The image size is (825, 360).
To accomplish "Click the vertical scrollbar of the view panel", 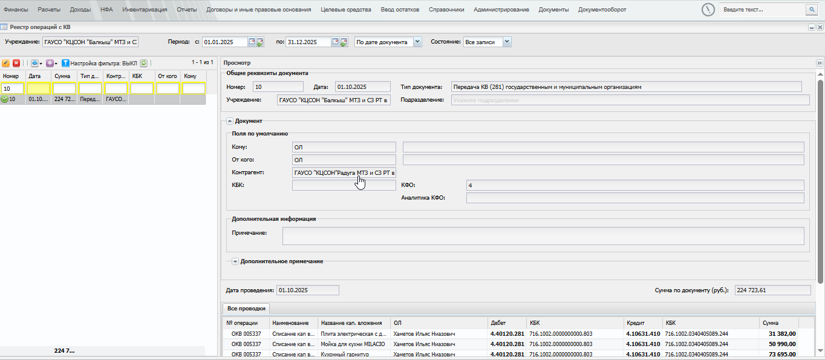I will [820, 182].
